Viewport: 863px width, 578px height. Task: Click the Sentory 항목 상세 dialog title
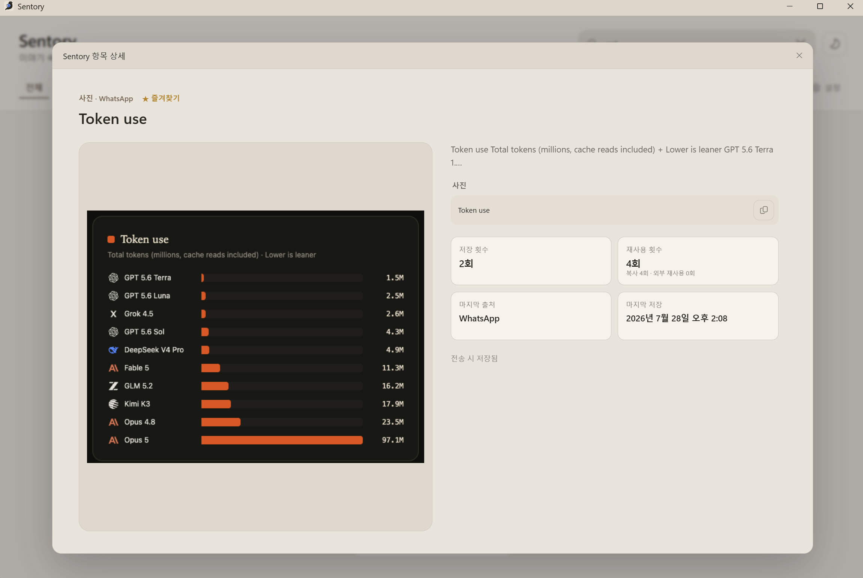click(x=94, y=56)
